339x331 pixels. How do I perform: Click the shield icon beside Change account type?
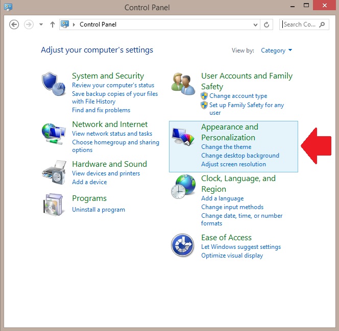pos(204,96)
